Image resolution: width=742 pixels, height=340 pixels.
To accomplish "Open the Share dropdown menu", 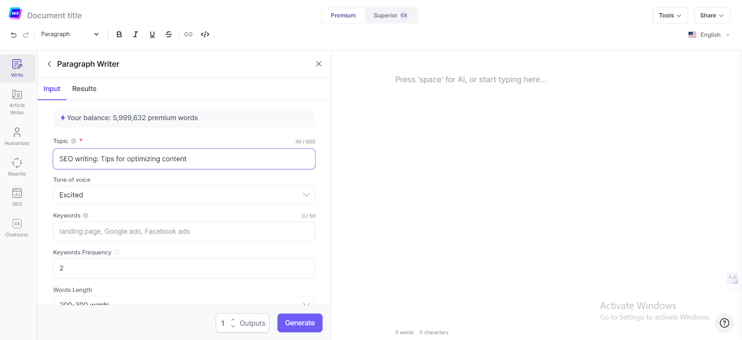I will click(x=712, y=15).
